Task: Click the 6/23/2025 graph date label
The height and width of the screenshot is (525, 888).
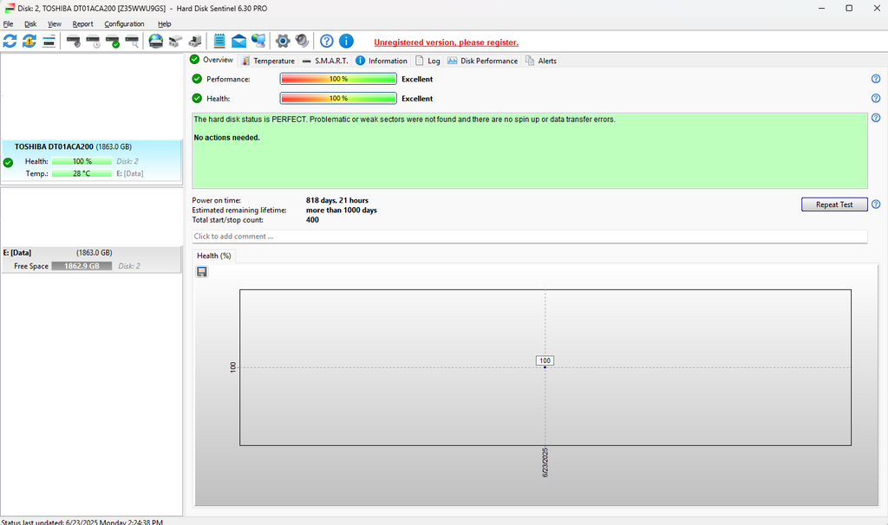Action: coord(545,463)
